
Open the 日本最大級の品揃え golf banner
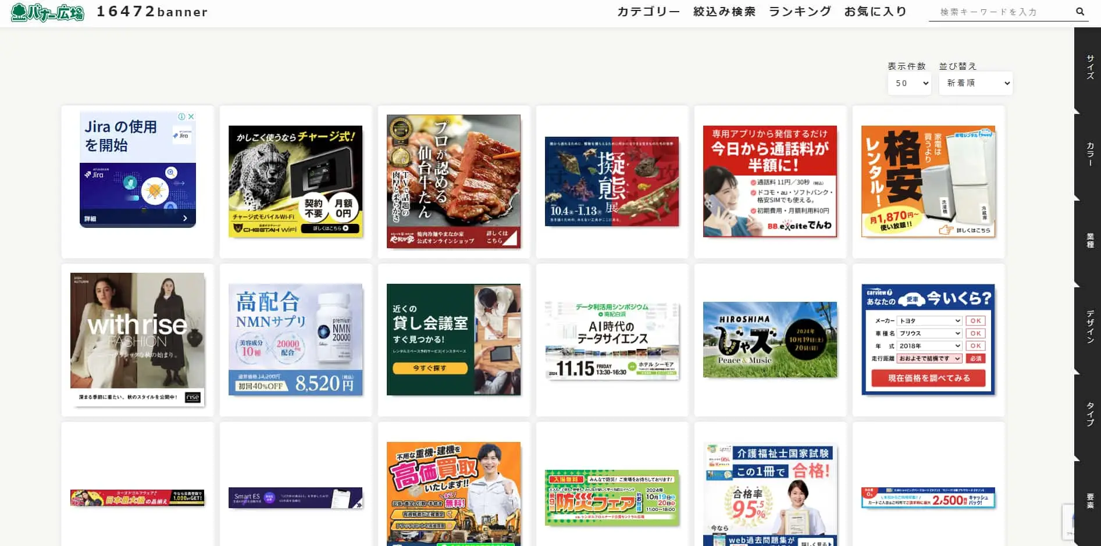tap(137, 498)
